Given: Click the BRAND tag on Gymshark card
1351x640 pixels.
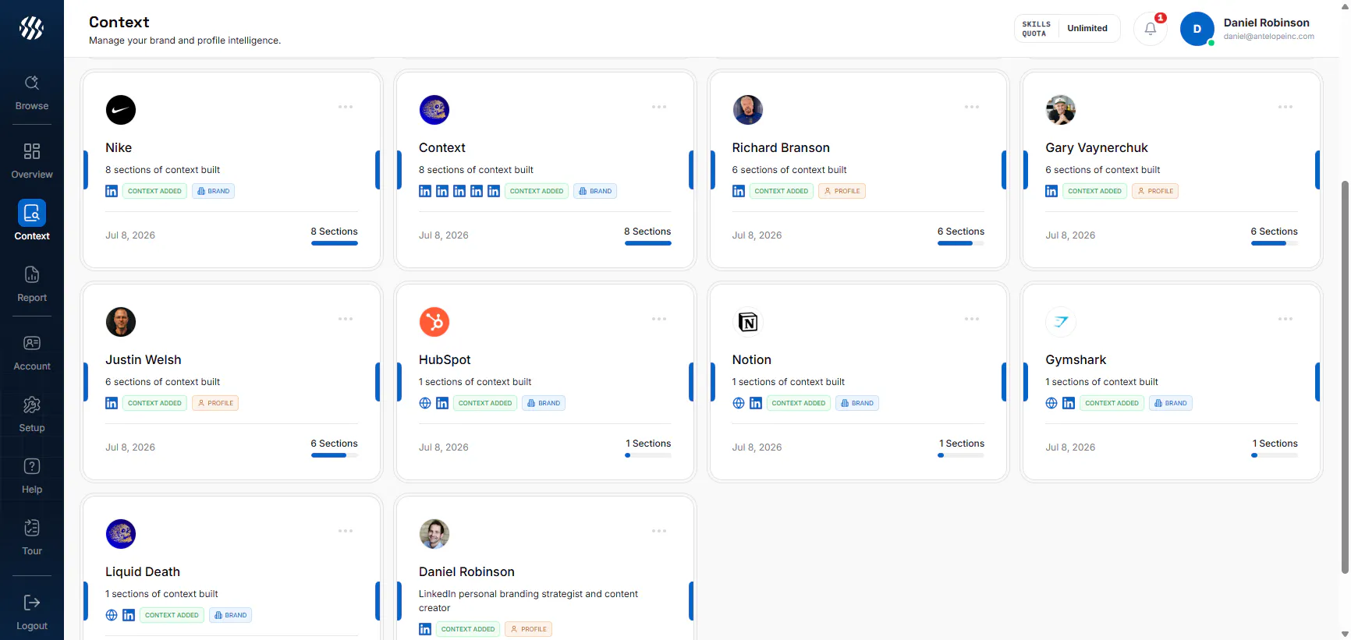Looking at the screenshot, I should (x=1170, y=403).
